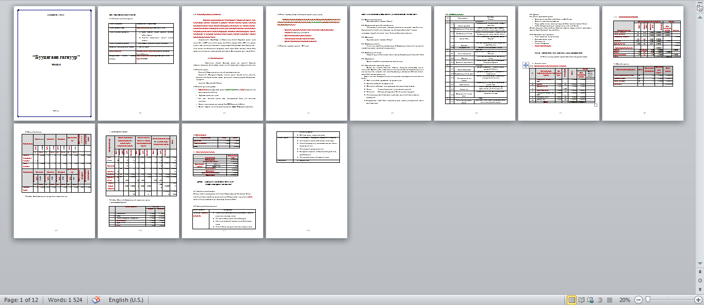
Task: Click the Words: 1 524 counter
Action: [65, 300]
